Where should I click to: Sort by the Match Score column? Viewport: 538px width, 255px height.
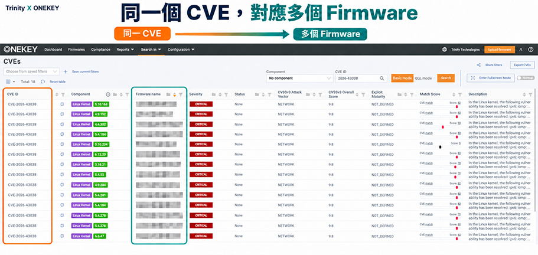point(454,94)
